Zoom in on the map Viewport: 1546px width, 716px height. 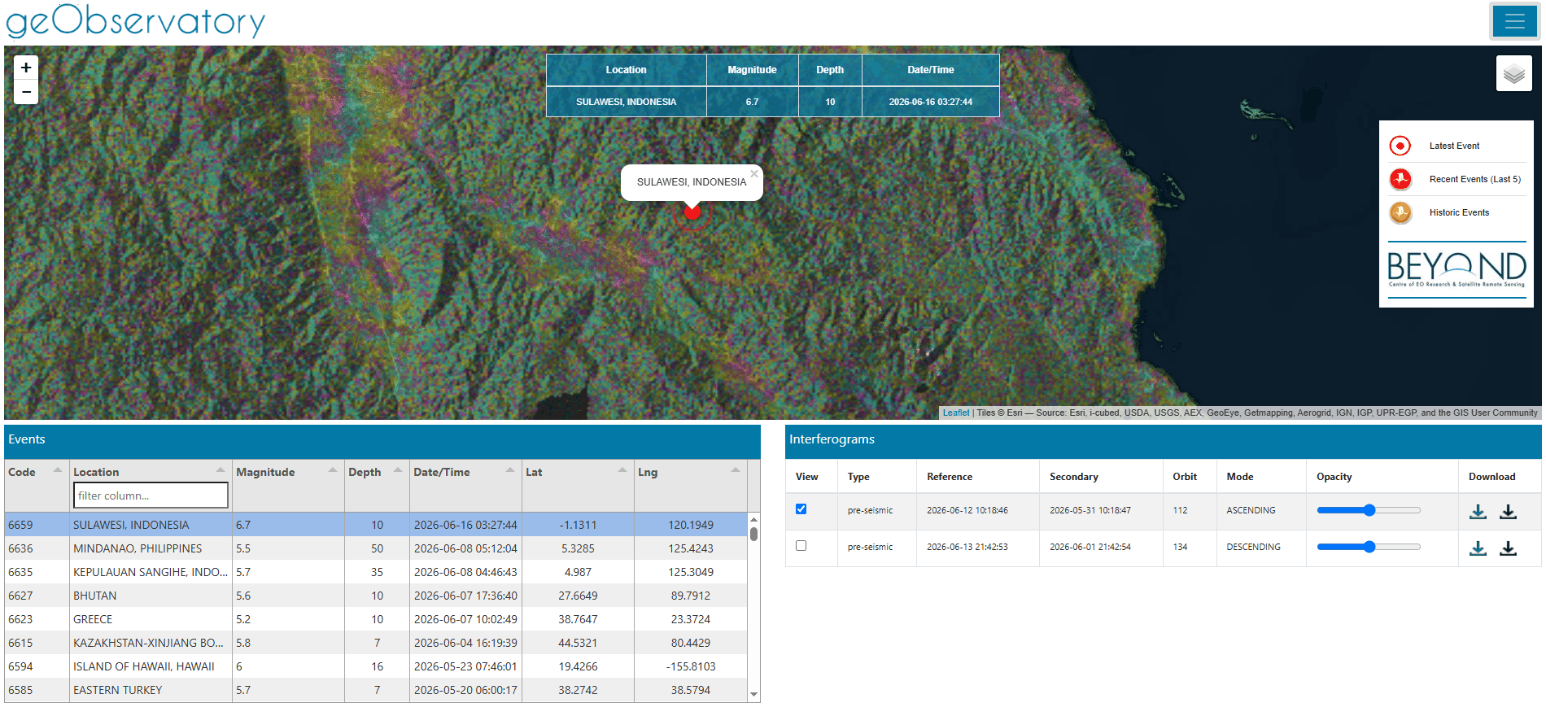(x=26, y=68)
